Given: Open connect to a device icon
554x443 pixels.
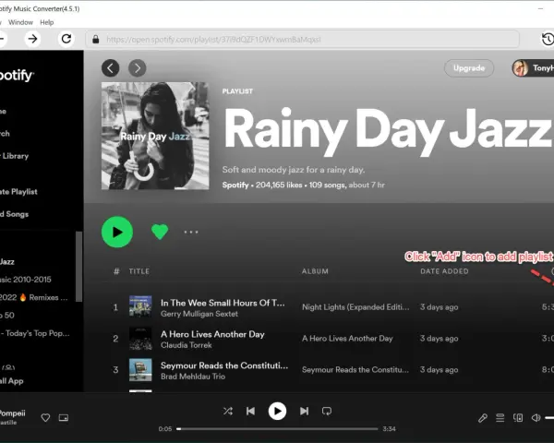Looking at the screenshot, I should tap(518, 418).
